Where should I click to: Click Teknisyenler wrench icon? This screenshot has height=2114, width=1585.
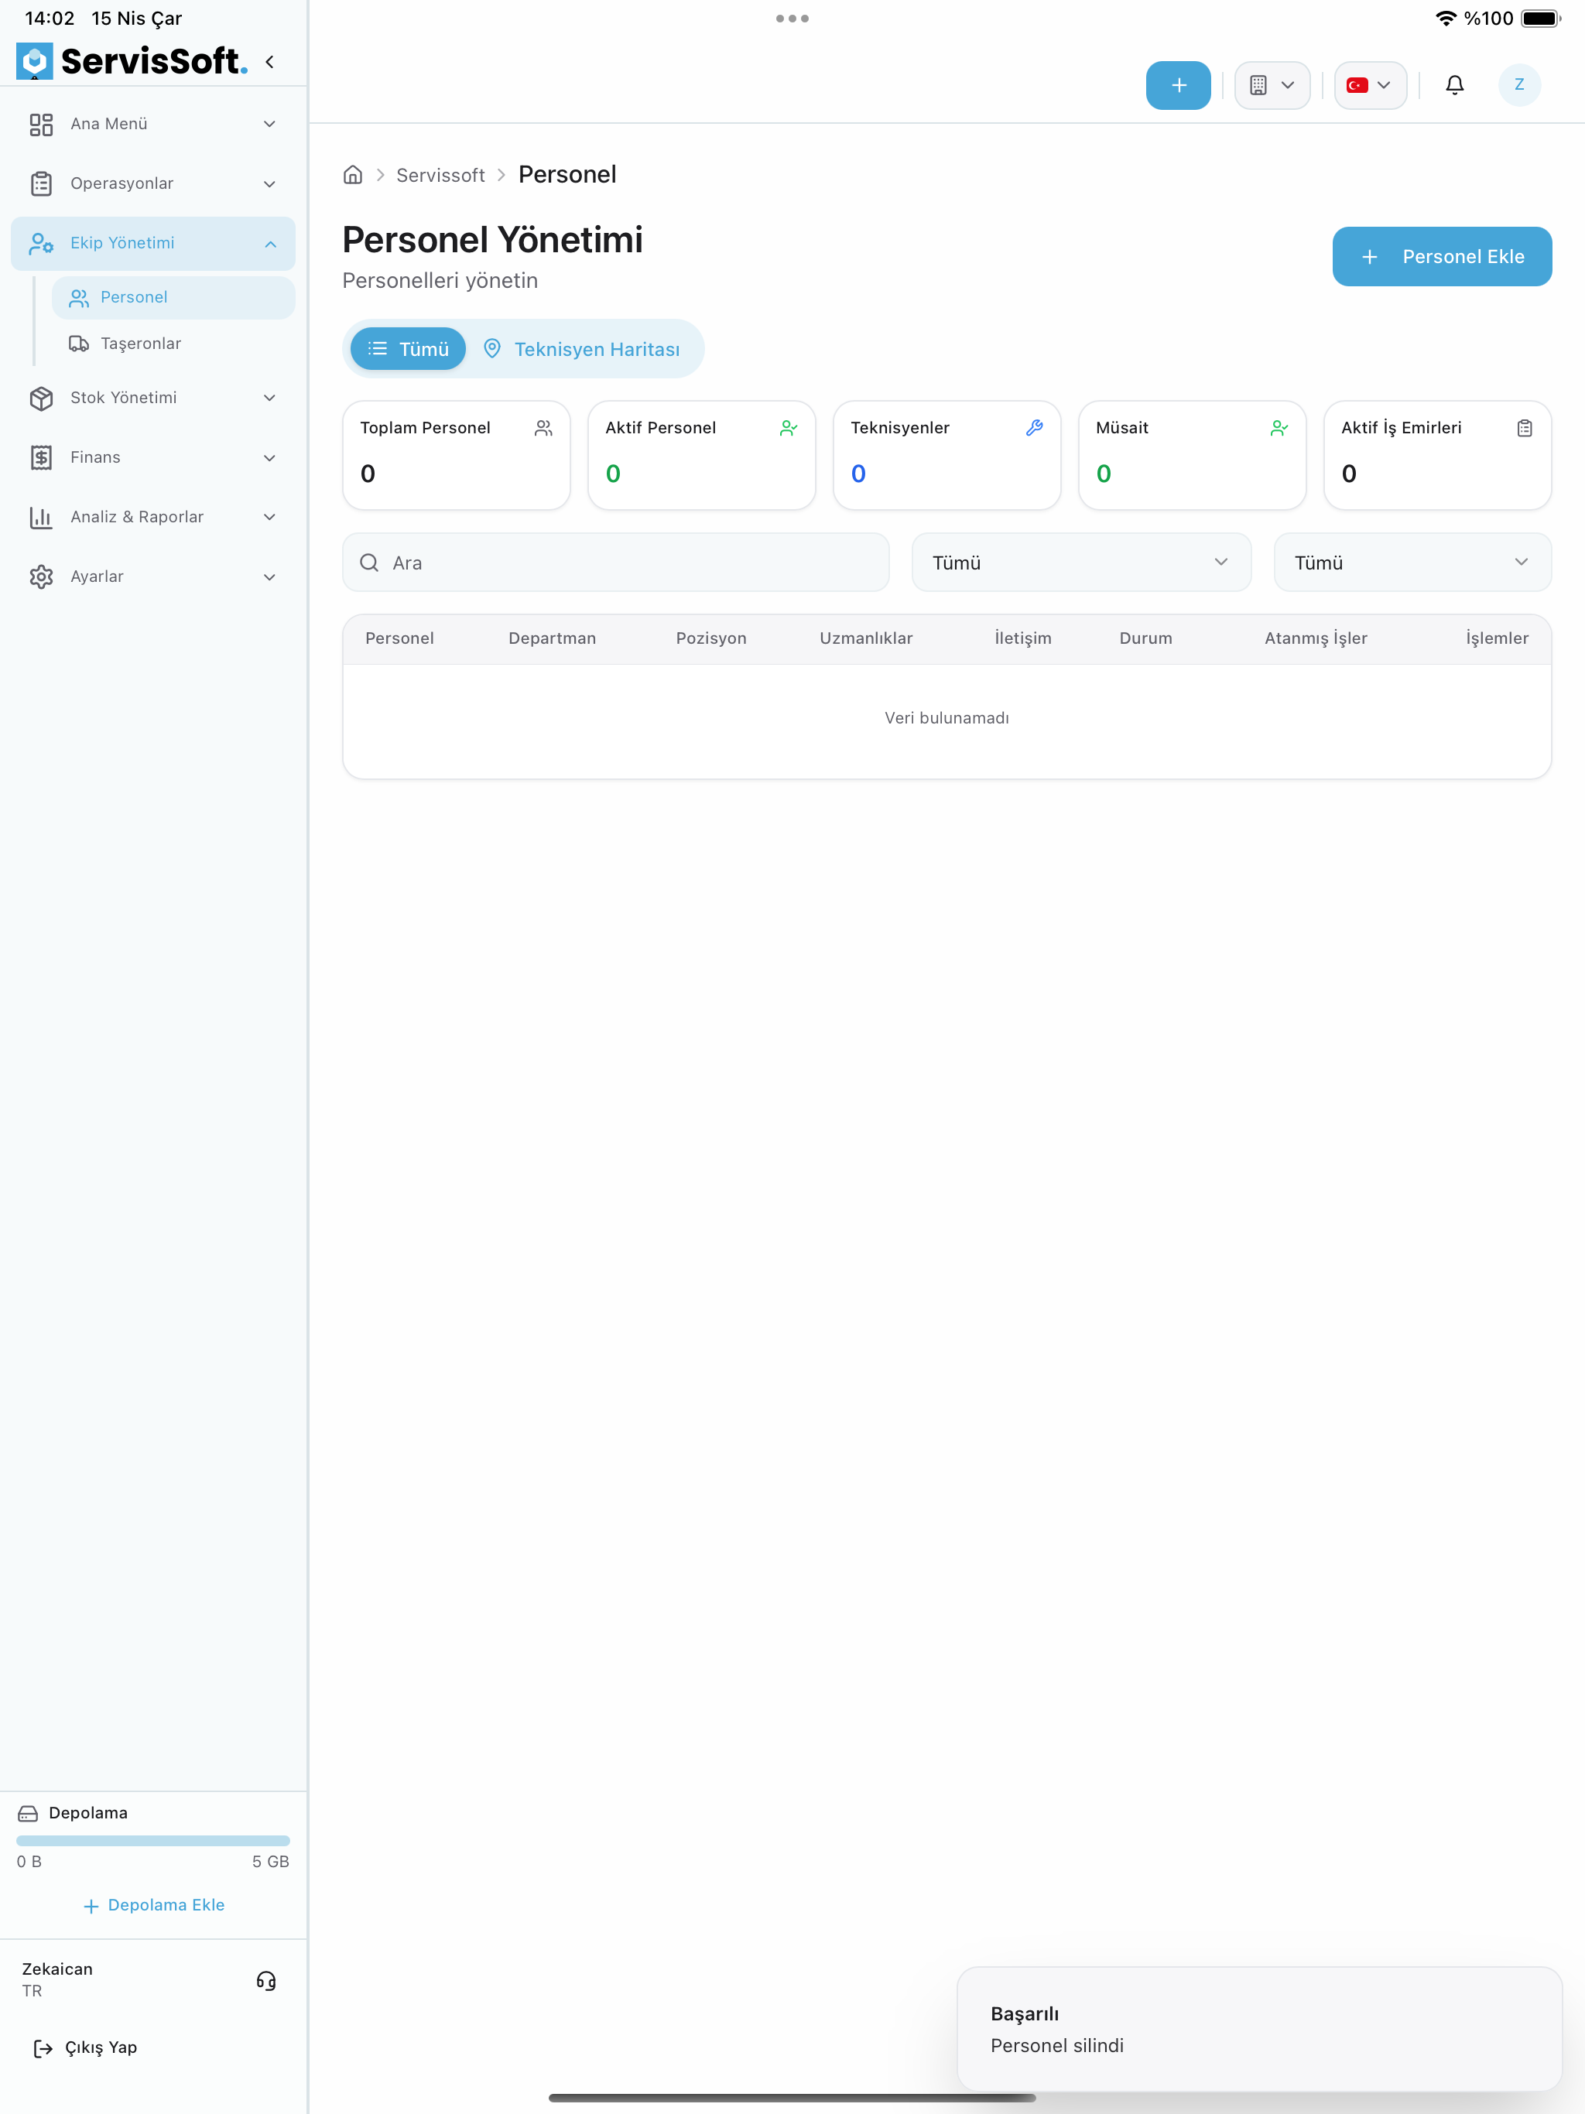pos(1035,428)
